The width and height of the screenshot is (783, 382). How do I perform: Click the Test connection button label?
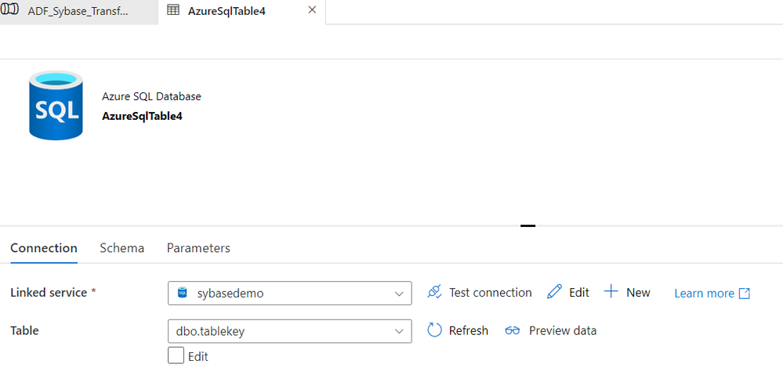click(x=490, y=292)
